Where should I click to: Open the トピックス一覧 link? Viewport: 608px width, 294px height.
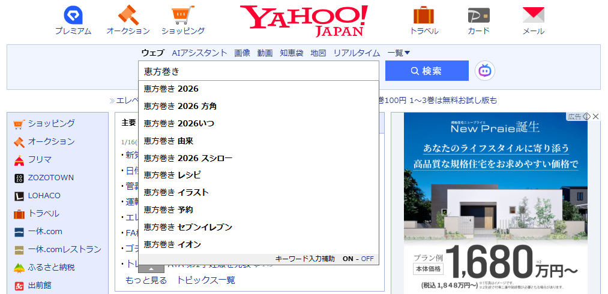click(206, 280)
